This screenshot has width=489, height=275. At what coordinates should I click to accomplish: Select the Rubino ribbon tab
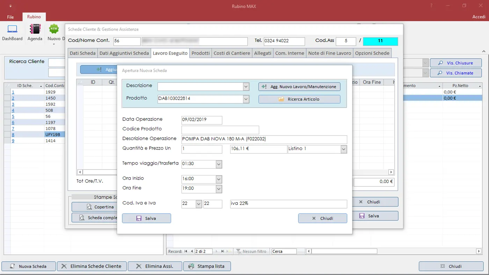[34, 17]
